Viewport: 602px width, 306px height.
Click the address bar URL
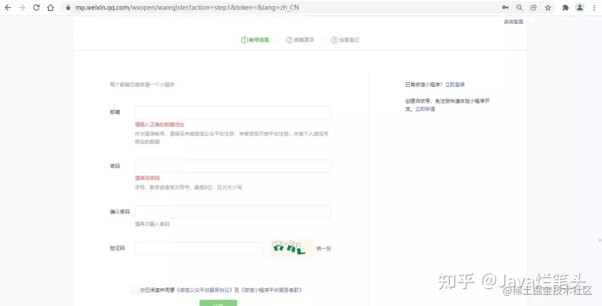click(187, 8)
